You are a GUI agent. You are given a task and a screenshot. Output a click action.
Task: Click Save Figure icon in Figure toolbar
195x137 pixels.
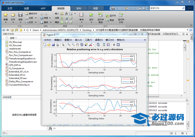pos(53,45)
